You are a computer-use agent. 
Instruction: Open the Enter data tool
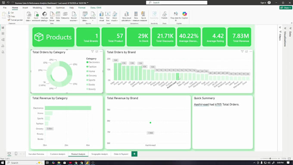(58, 16)
